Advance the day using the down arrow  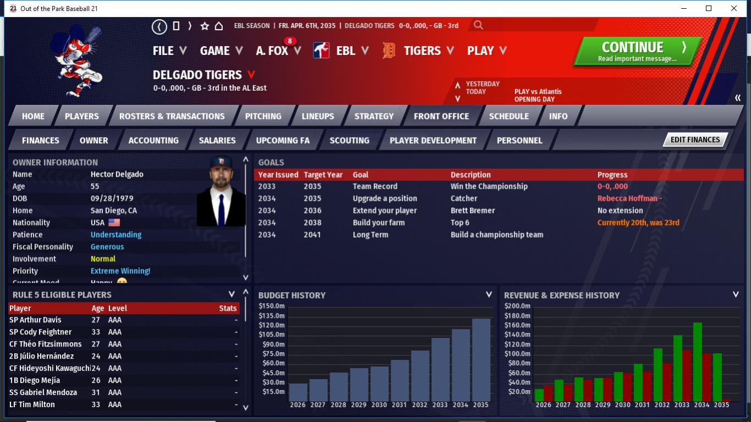pyautogui.click(x=457, y=99)
